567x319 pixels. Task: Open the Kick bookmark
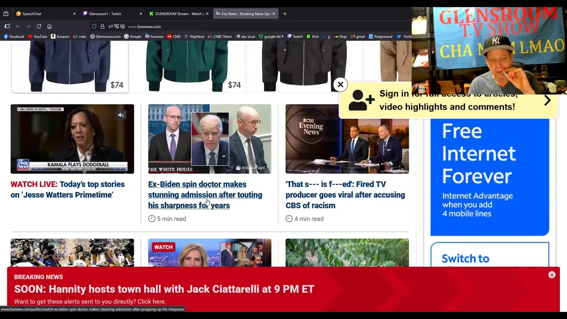(x=313, y=37)
